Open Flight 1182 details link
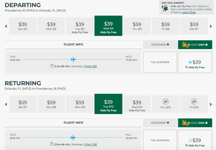The image size is (216, 150). pos(90,144)
